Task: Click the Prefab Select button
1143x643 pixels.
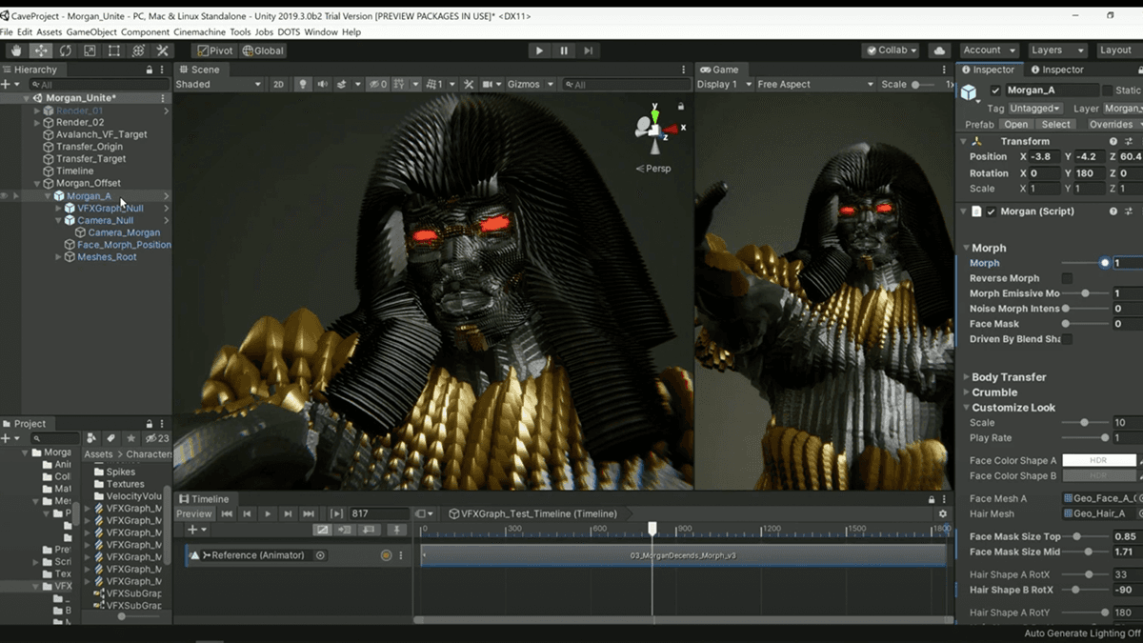Action: [x=1054, y=124]
